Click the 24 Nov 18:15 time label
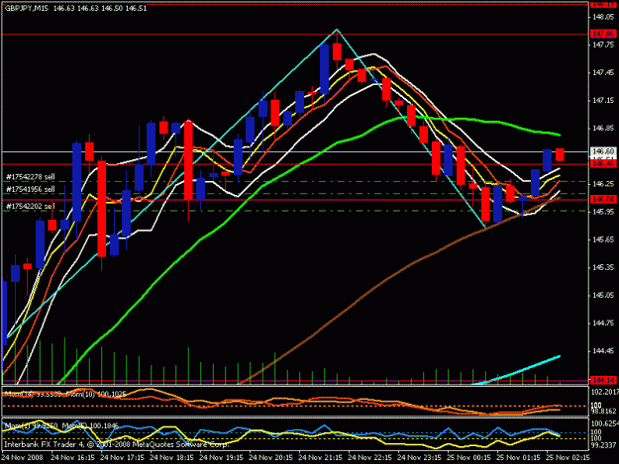This screenshot has width=619, height=464. [x=171, y=457]
